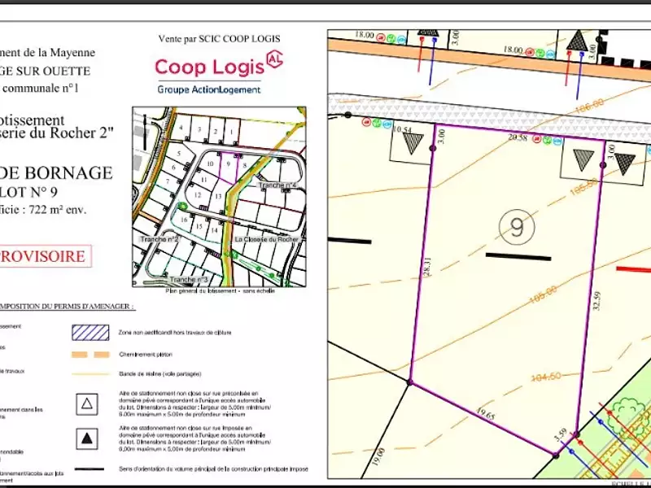
Task: Click the Coop Logis AL hexagon logo
Action: (x=273, y=63)
